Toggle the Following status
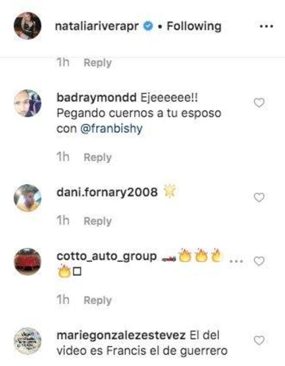The width and height of the screenshot is (285, 366). coord(194,26)
